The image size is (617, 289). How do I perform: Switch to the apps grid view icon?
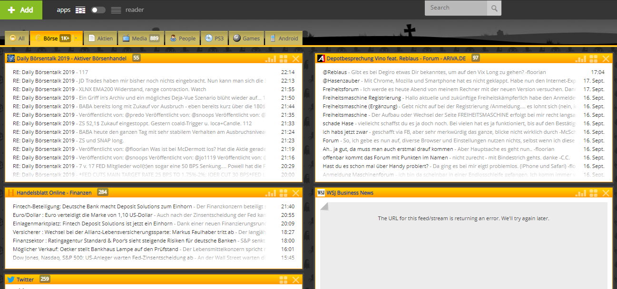click(x=80, y=10)
